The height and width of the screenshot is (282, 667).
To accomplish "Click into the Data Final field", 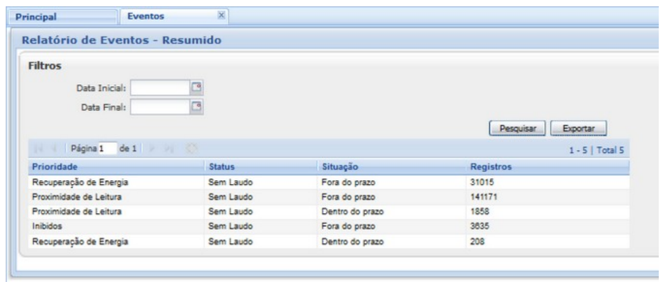I will [160, 106].
